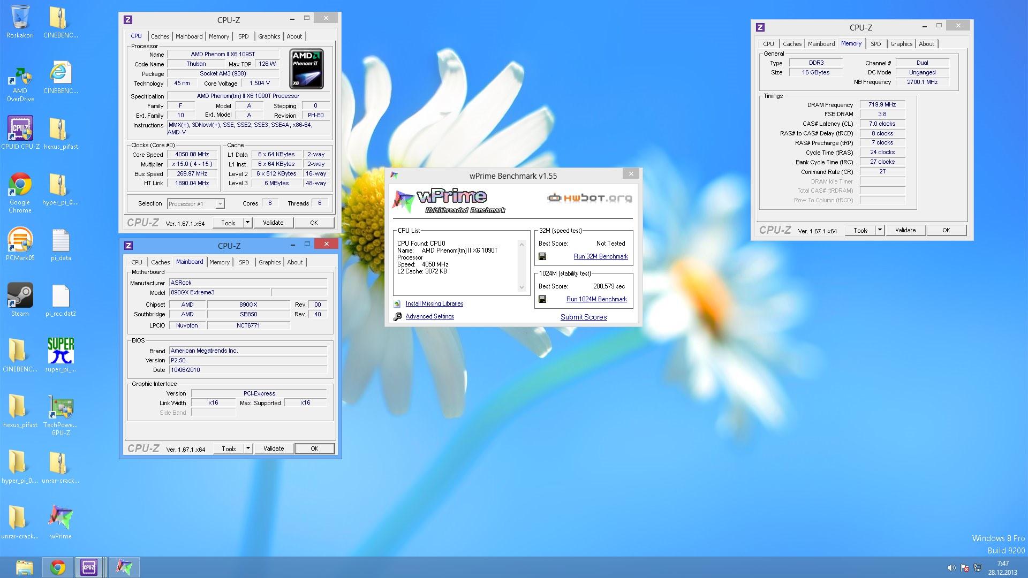1028x578 pixels.
Task: Open File Explorer from the taskbar
Action: pyautogui.click(x=25, y=567)
